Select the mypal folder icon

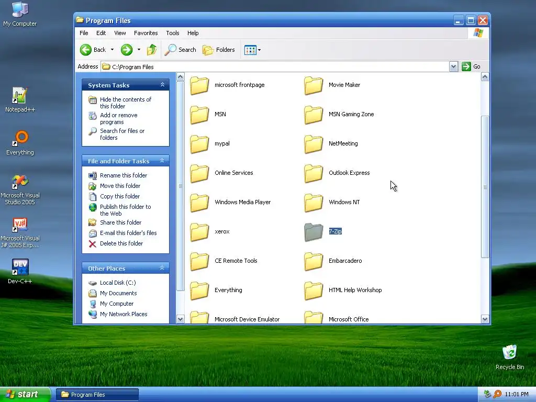point(199,144)
